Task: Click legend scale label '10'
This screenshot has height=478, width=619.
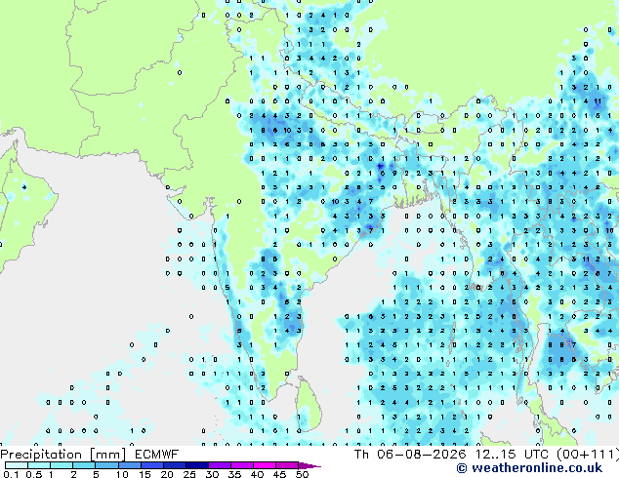Action: click(122, 474)
